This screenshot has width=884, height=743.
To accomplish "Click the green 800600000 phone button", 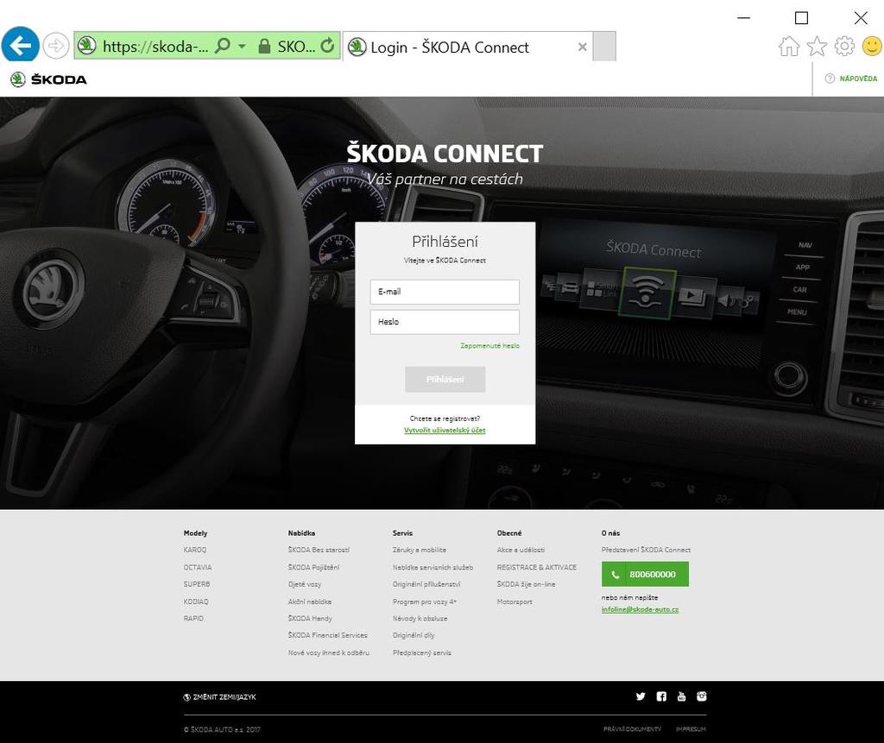I will 645,575.
